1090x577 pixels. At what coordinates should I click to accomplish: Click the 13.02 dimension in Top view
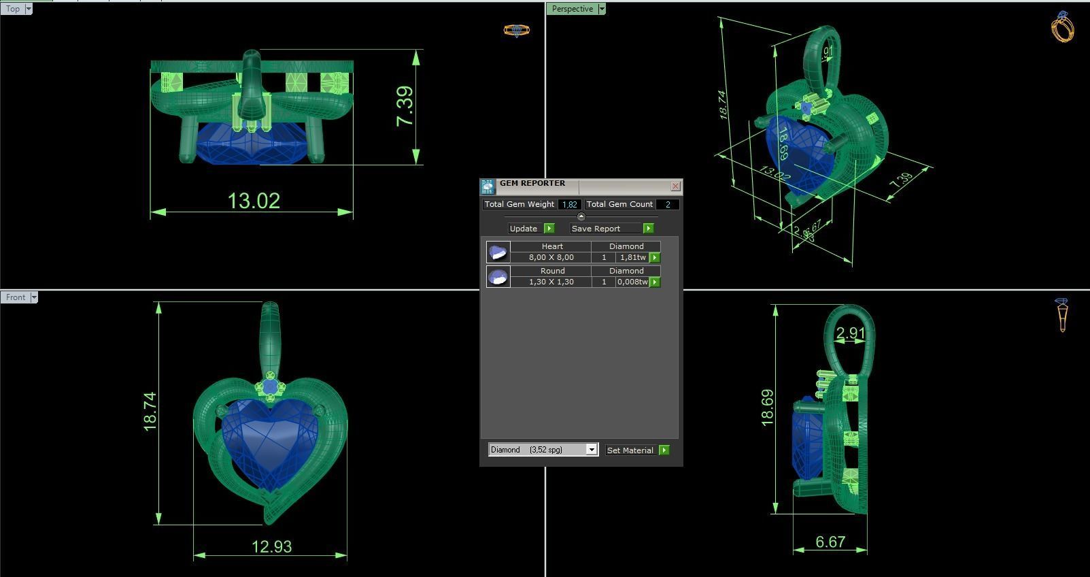coord(254,201)
